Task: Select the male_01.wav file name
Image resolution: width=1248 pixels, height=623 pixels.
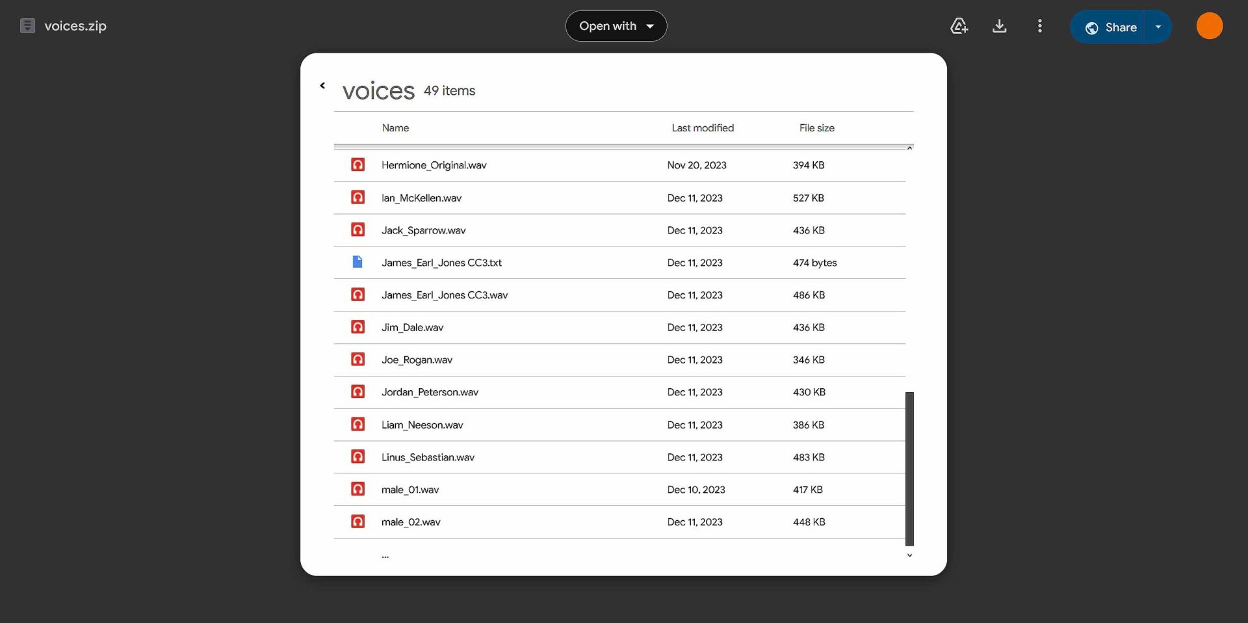Action: coord(409,490)
